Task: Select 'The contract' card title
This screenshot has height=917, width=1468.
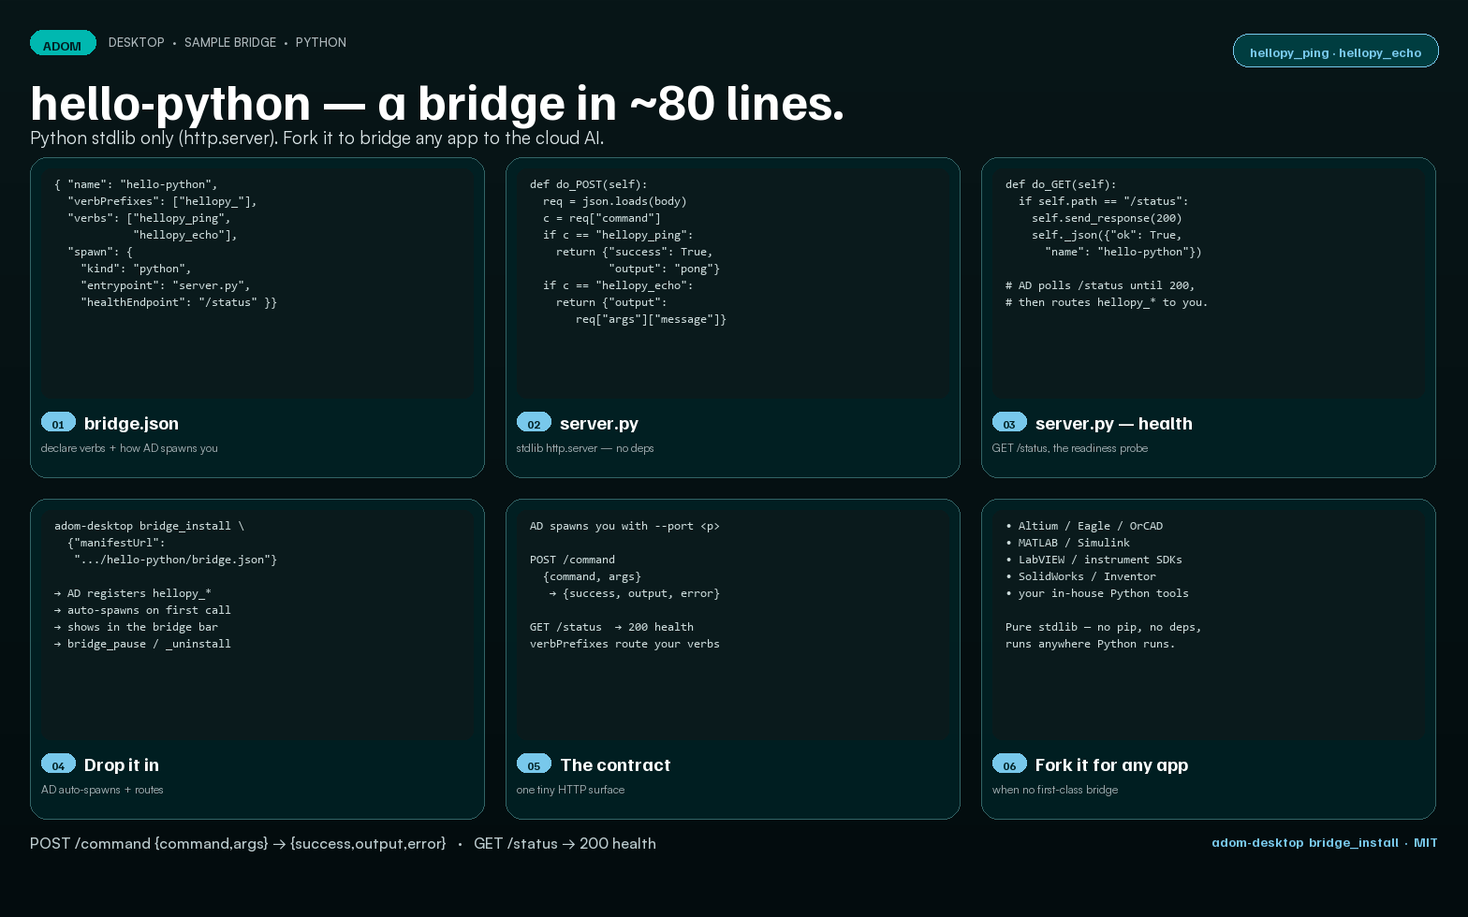Action: coord(615,765)
